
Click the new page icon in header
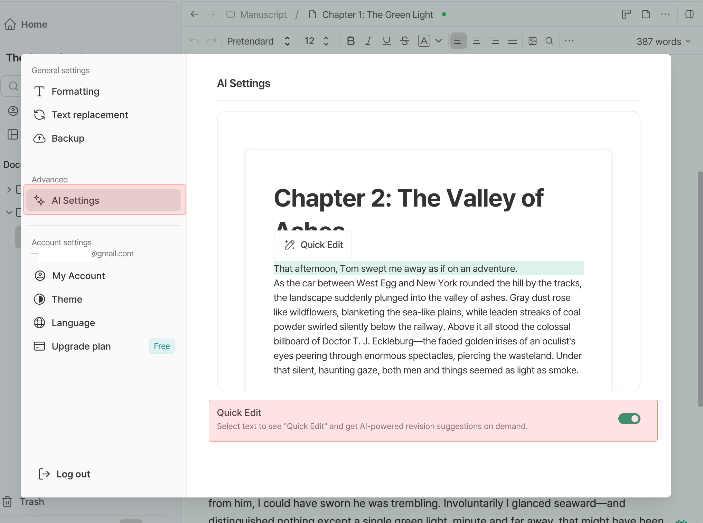pos(646,14)
